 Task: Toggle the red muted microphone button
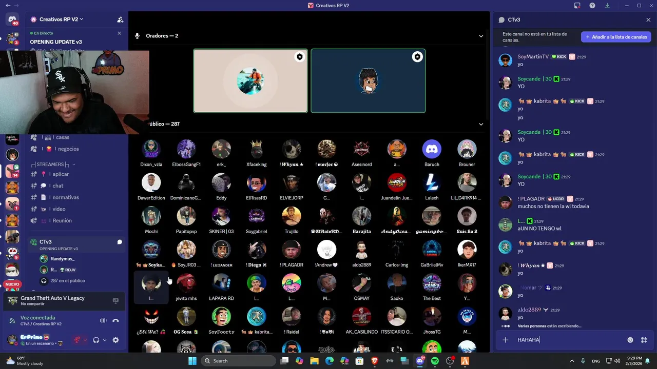point(77,340)
